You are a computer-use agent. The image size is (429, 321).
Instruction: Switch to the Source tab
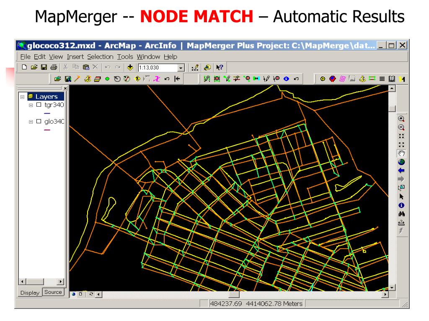(53, 292)
